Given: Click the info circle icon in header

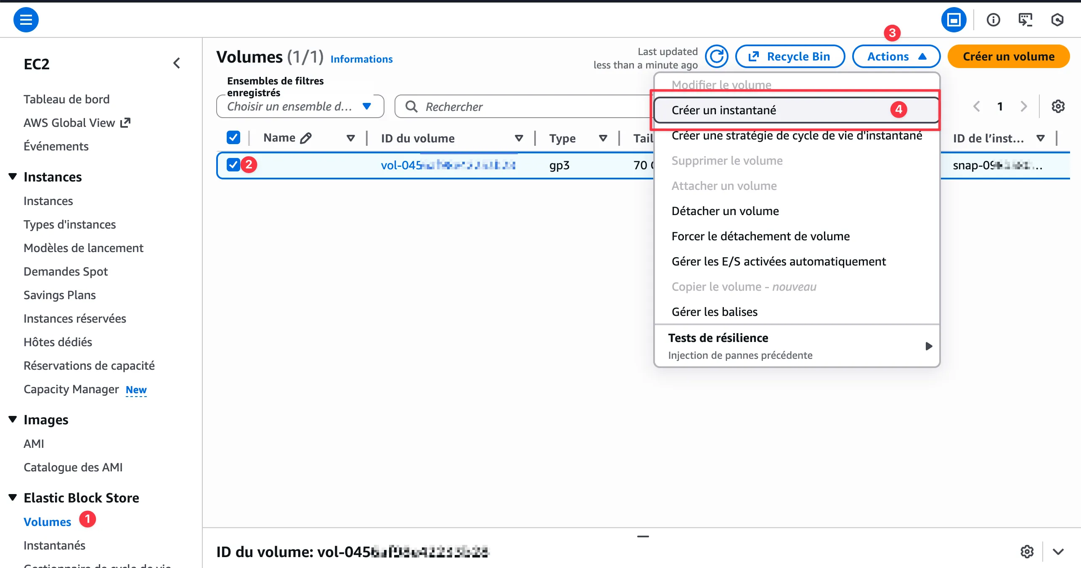Looking at the screenshot, I should pyautogui.click(x=993, y=20).
